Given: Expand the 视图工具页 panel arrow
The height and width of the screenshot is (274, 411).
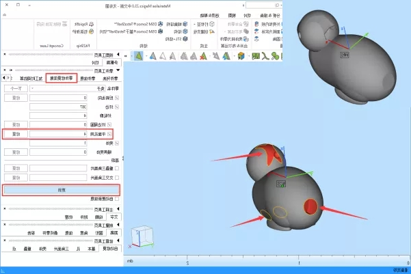Looking at the screenshot, I should click(x=118, y=55).
